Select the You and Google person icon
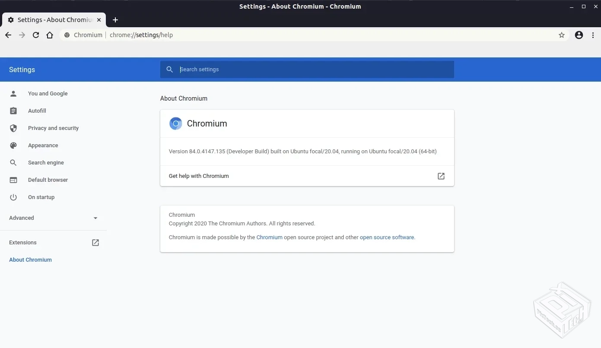Viewport: 601px width, 348px height. 13,93
